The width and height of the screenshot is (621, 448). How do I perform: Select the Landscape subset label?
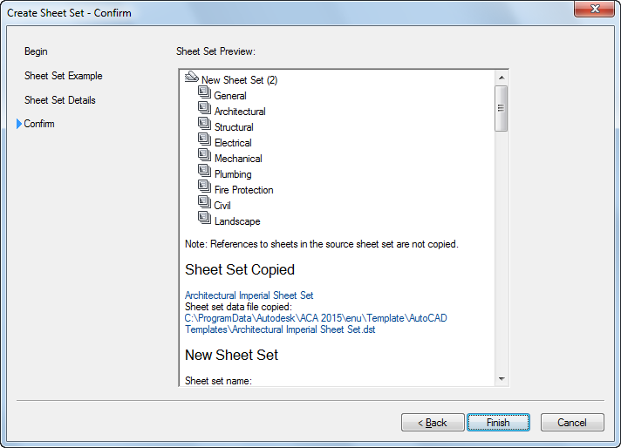[237, 221]
